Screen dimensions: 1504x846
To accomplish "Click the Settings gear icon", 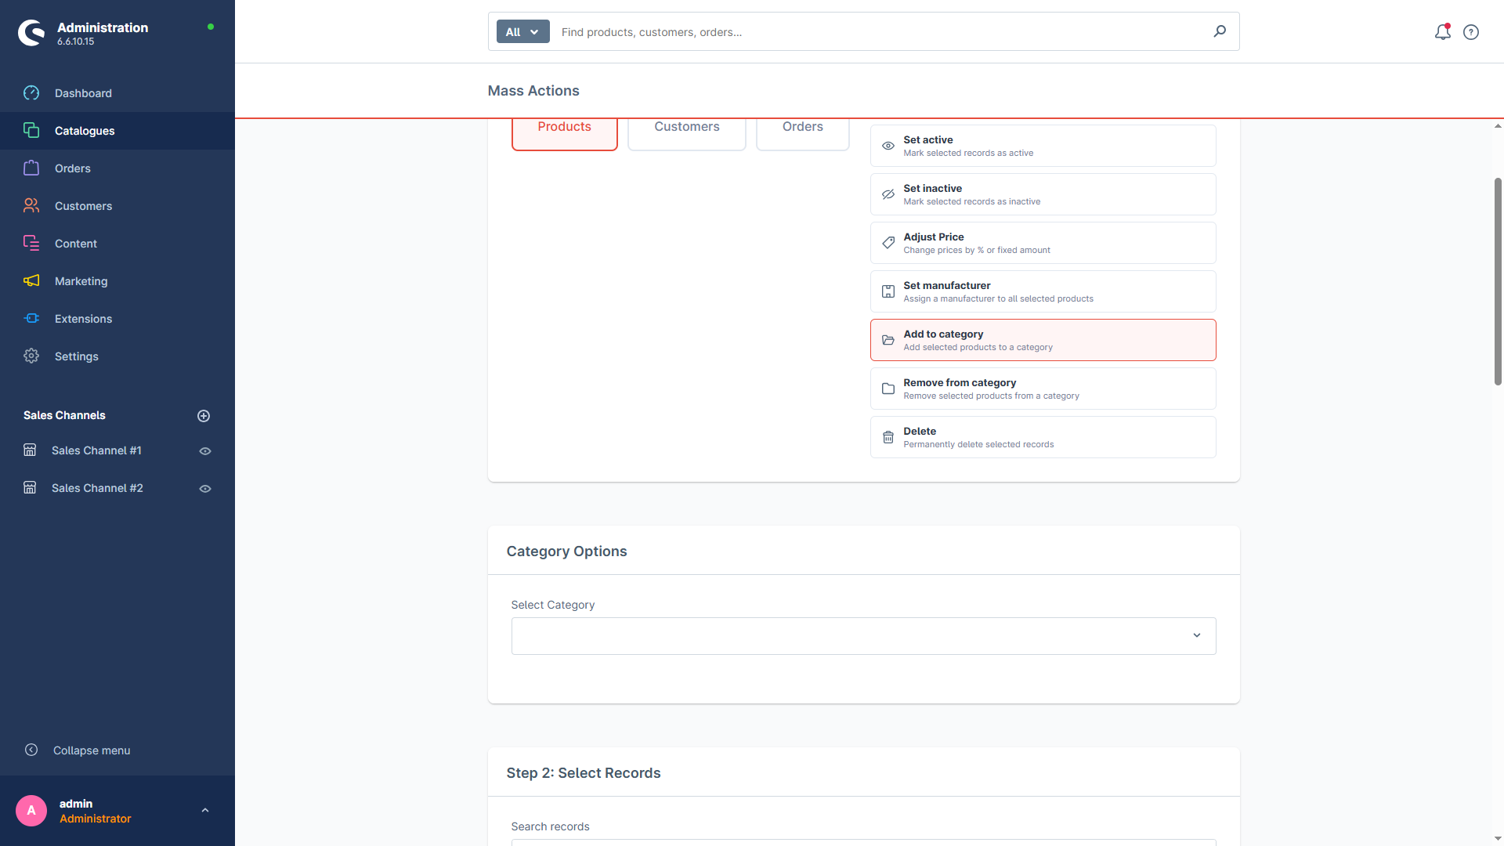I will click(x=31, y=356).
